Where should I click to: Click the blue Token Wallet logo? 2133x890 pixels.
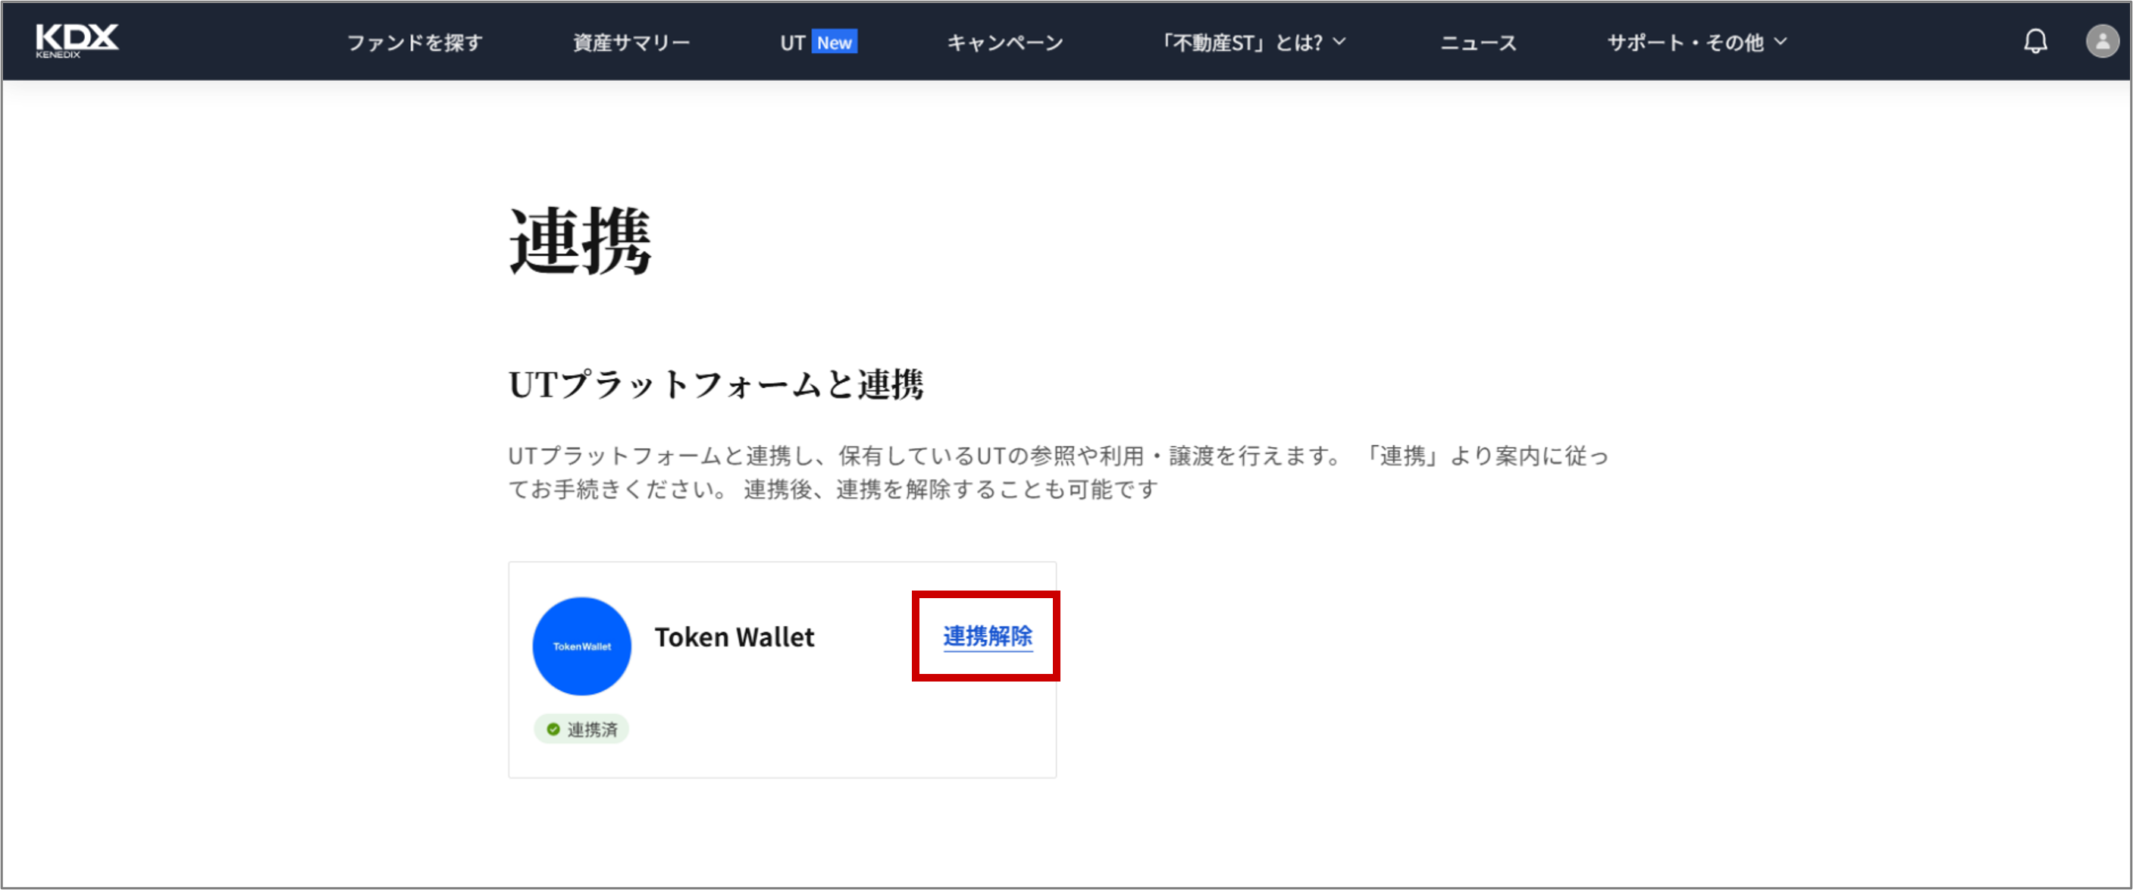(582, 646)
